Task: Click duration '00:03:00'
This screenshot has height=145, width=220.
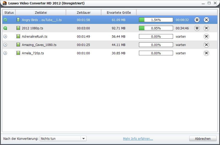Action: pyautogui.click(x=83, y=28)
